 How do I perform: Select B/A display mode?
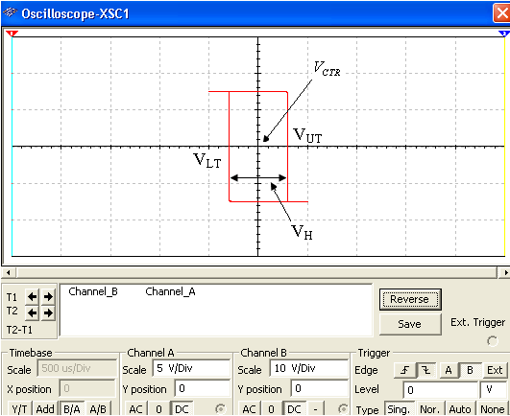pyautogui.click(x=72, y=409)
